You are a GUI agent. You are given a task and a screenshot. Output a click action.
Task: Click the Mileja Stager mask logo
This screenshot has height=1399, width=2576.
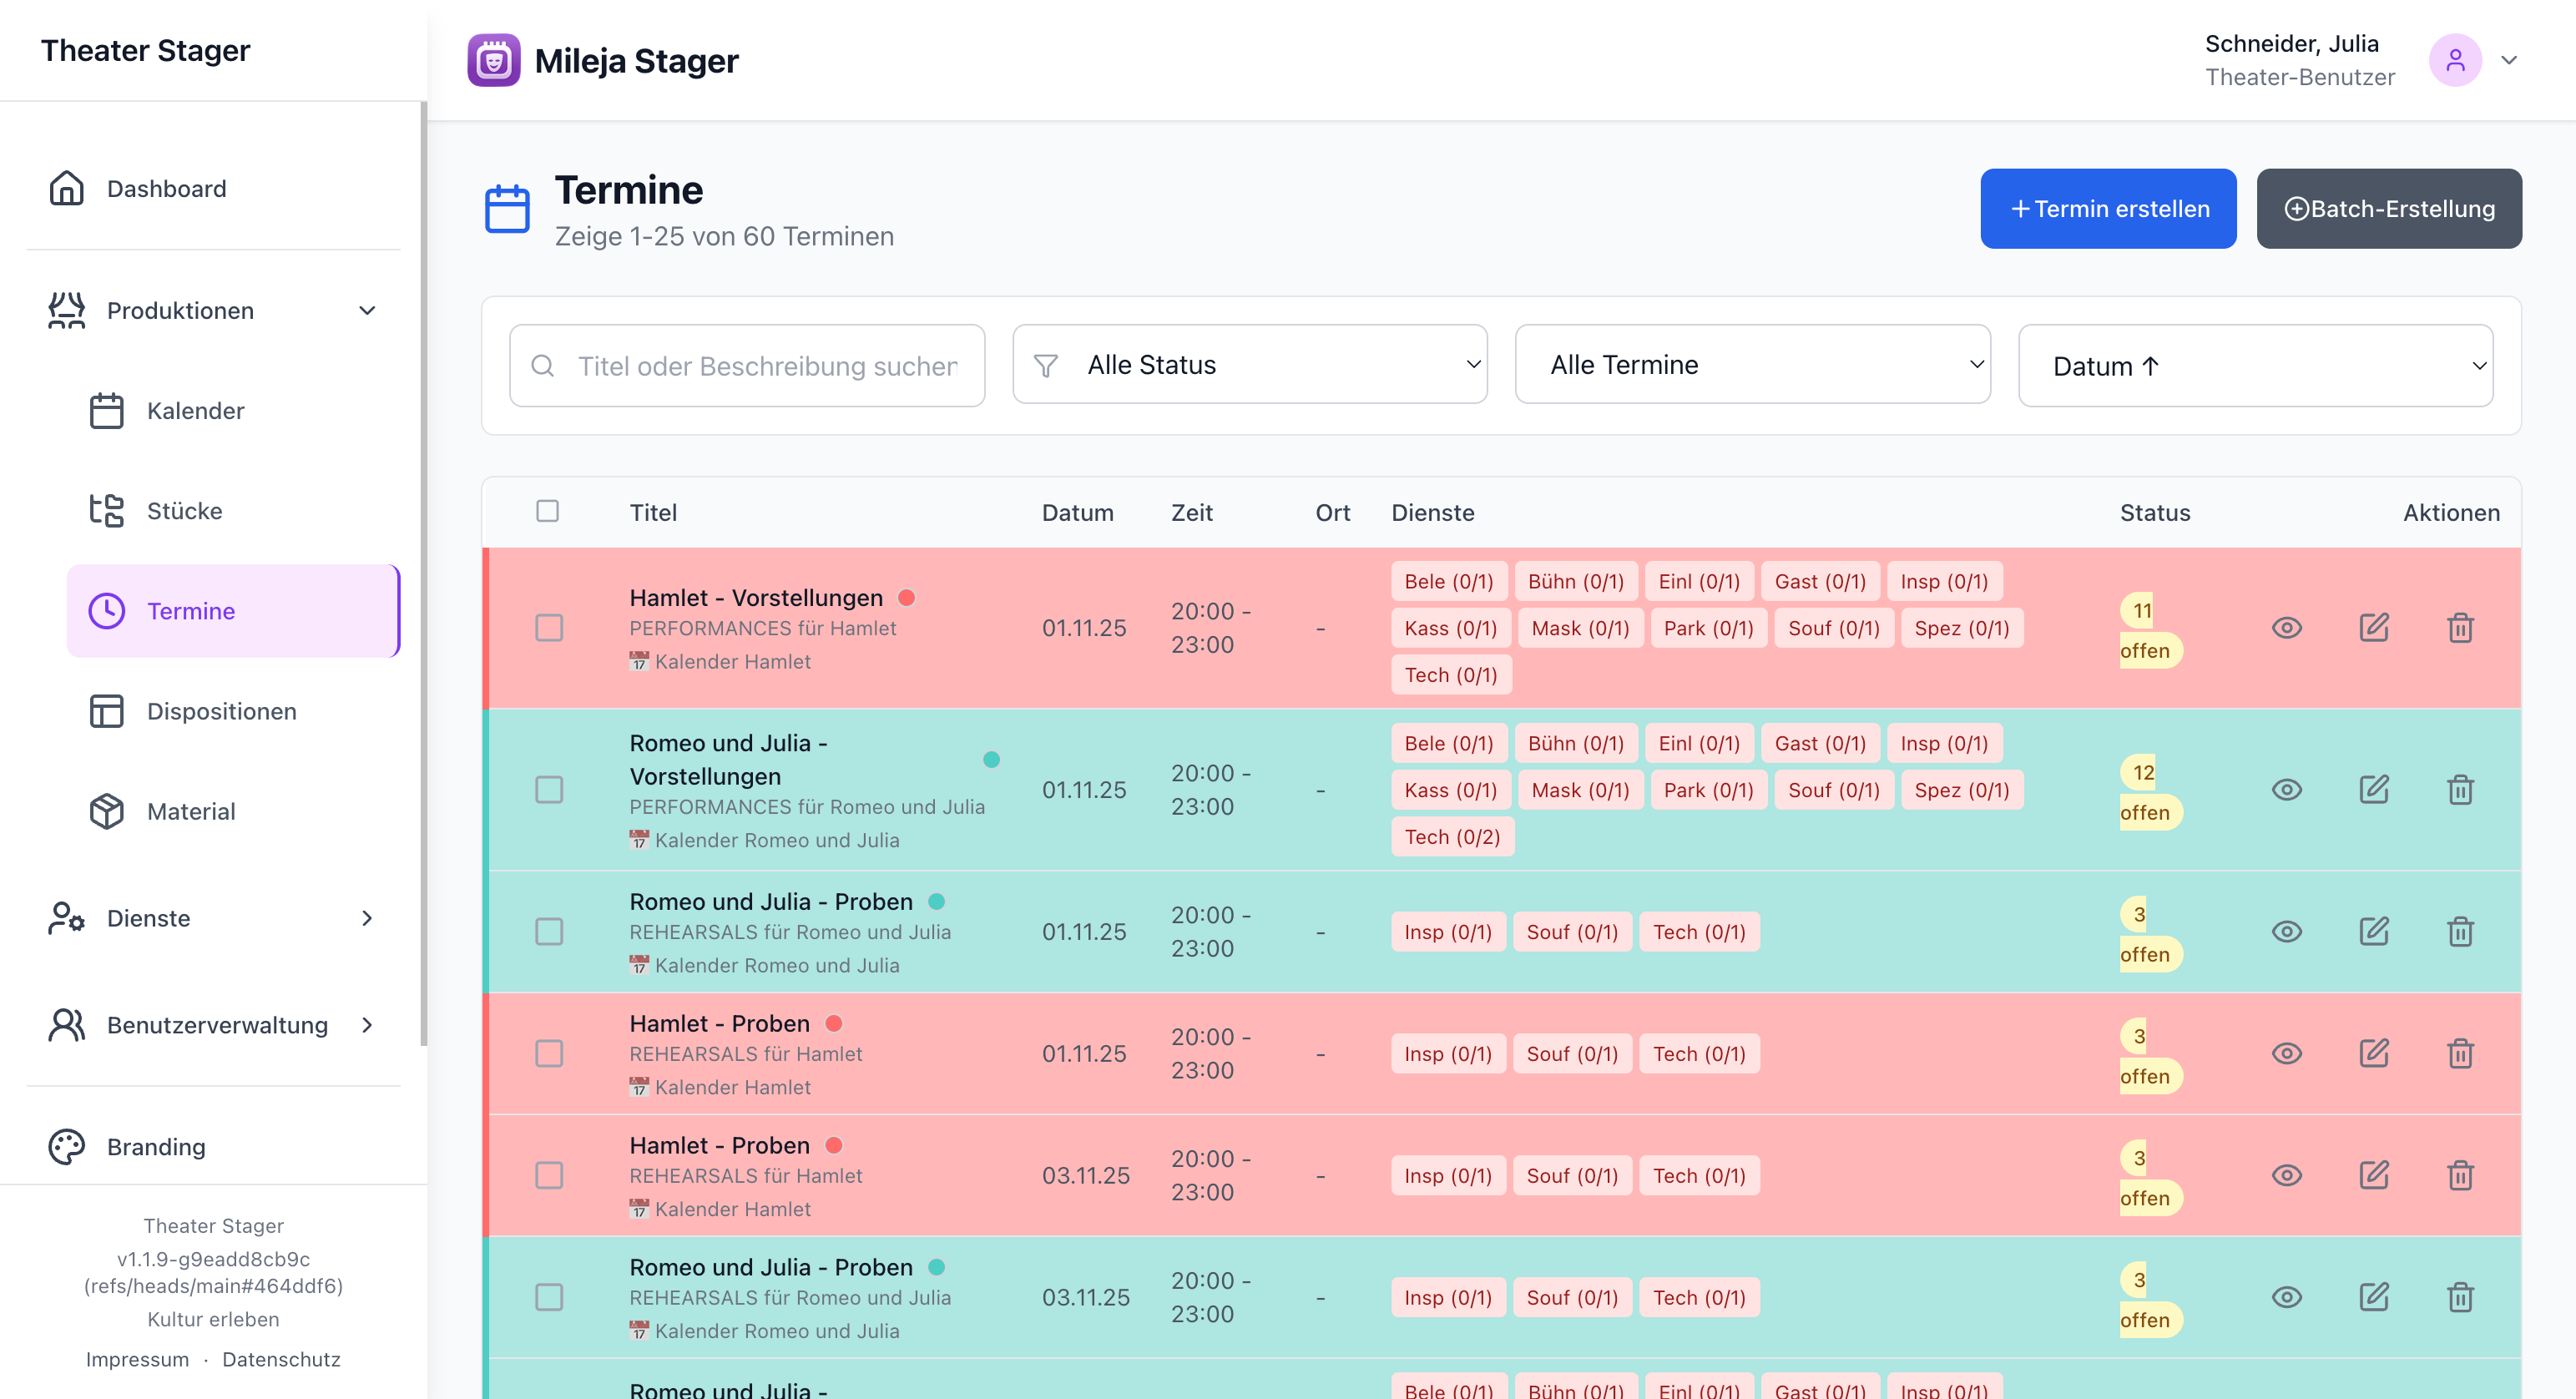(x=494, y=60)
